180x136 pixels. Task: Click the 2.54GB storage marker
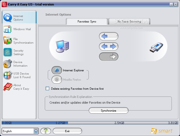(119, 123)
